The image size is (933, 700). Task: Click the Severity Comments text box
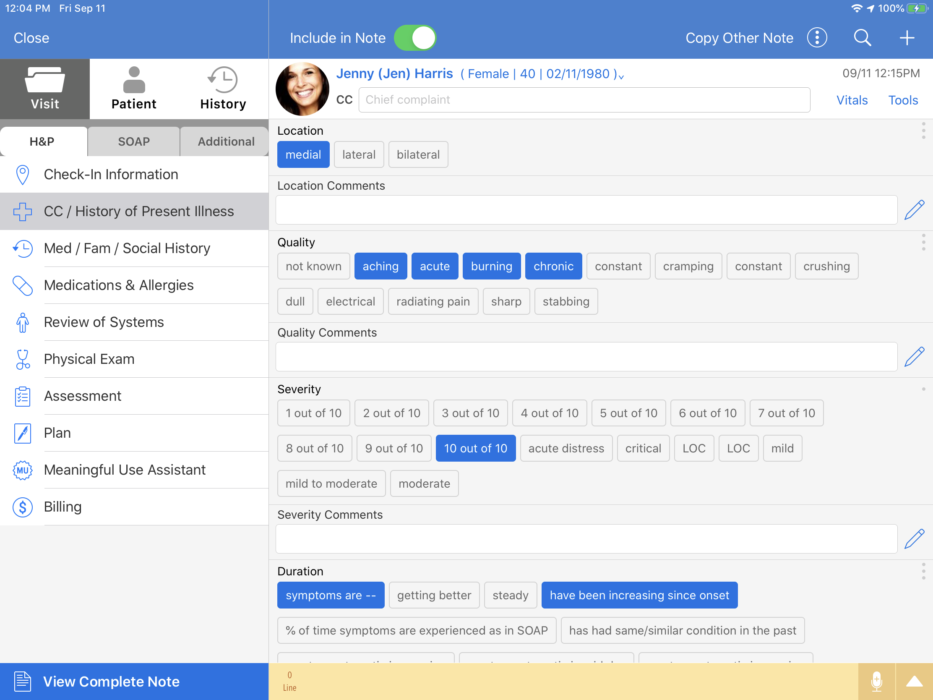(x=586, y=539)
